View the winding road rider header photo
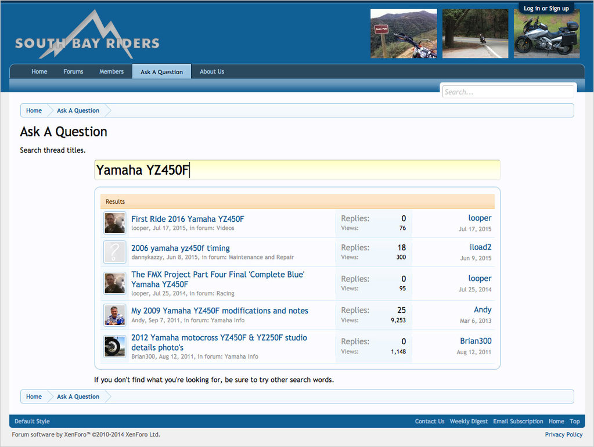This screenshot has width=594, height=447. pos(475,34)
